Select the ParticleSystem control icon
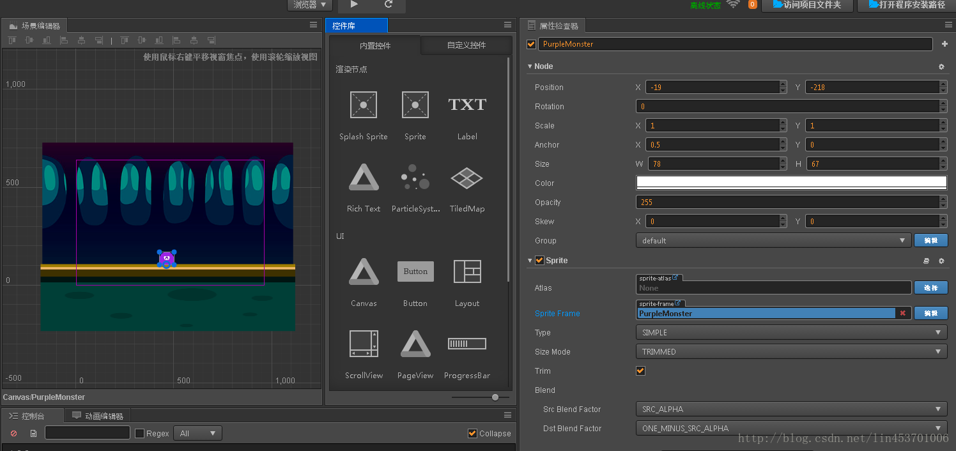The width and height of the screenshot is (956, 451). tap(415, 178)
